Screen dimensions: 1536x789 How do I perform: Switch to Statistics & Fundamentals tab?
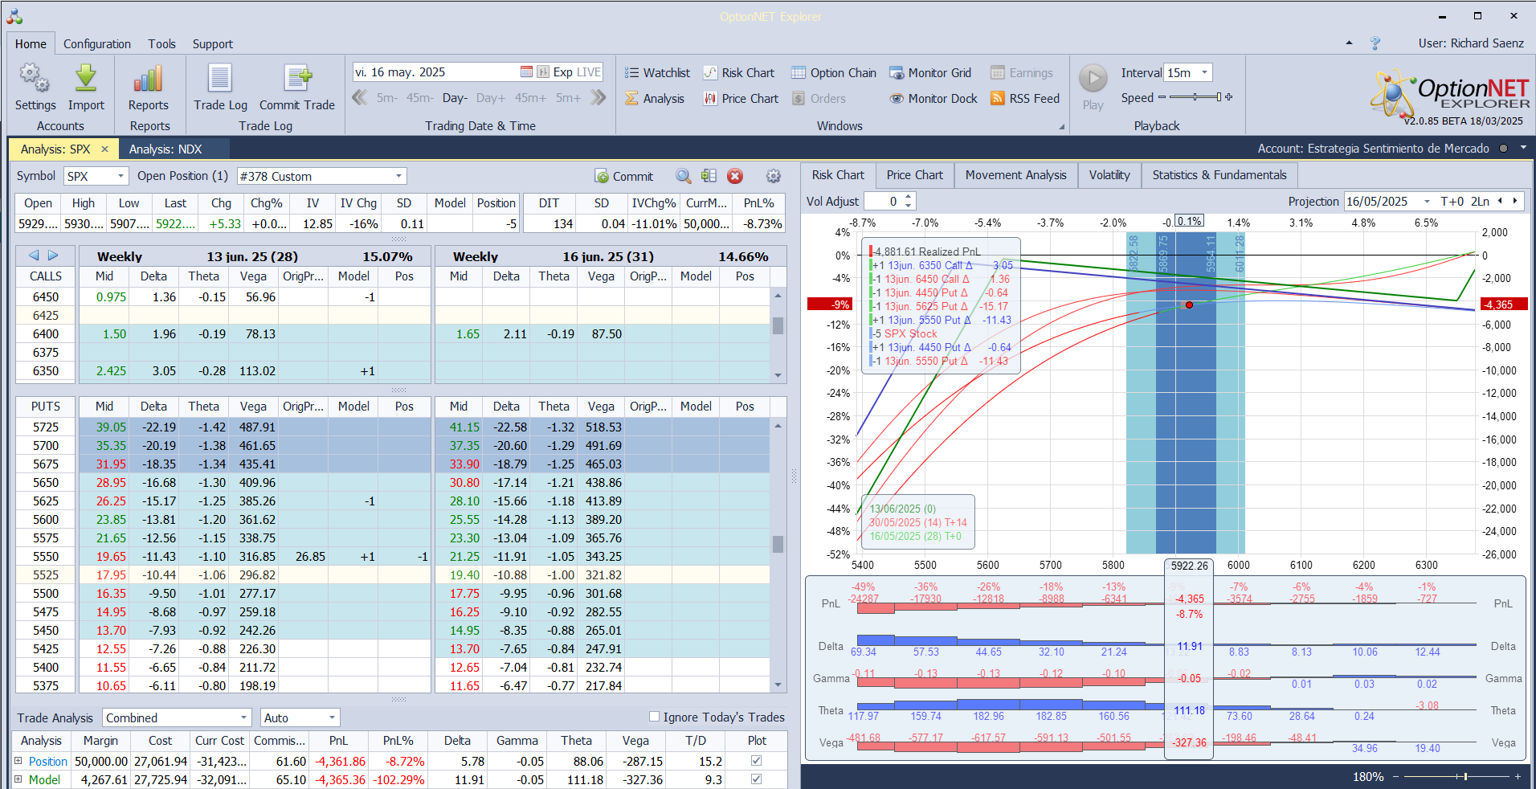point(1219,175)
